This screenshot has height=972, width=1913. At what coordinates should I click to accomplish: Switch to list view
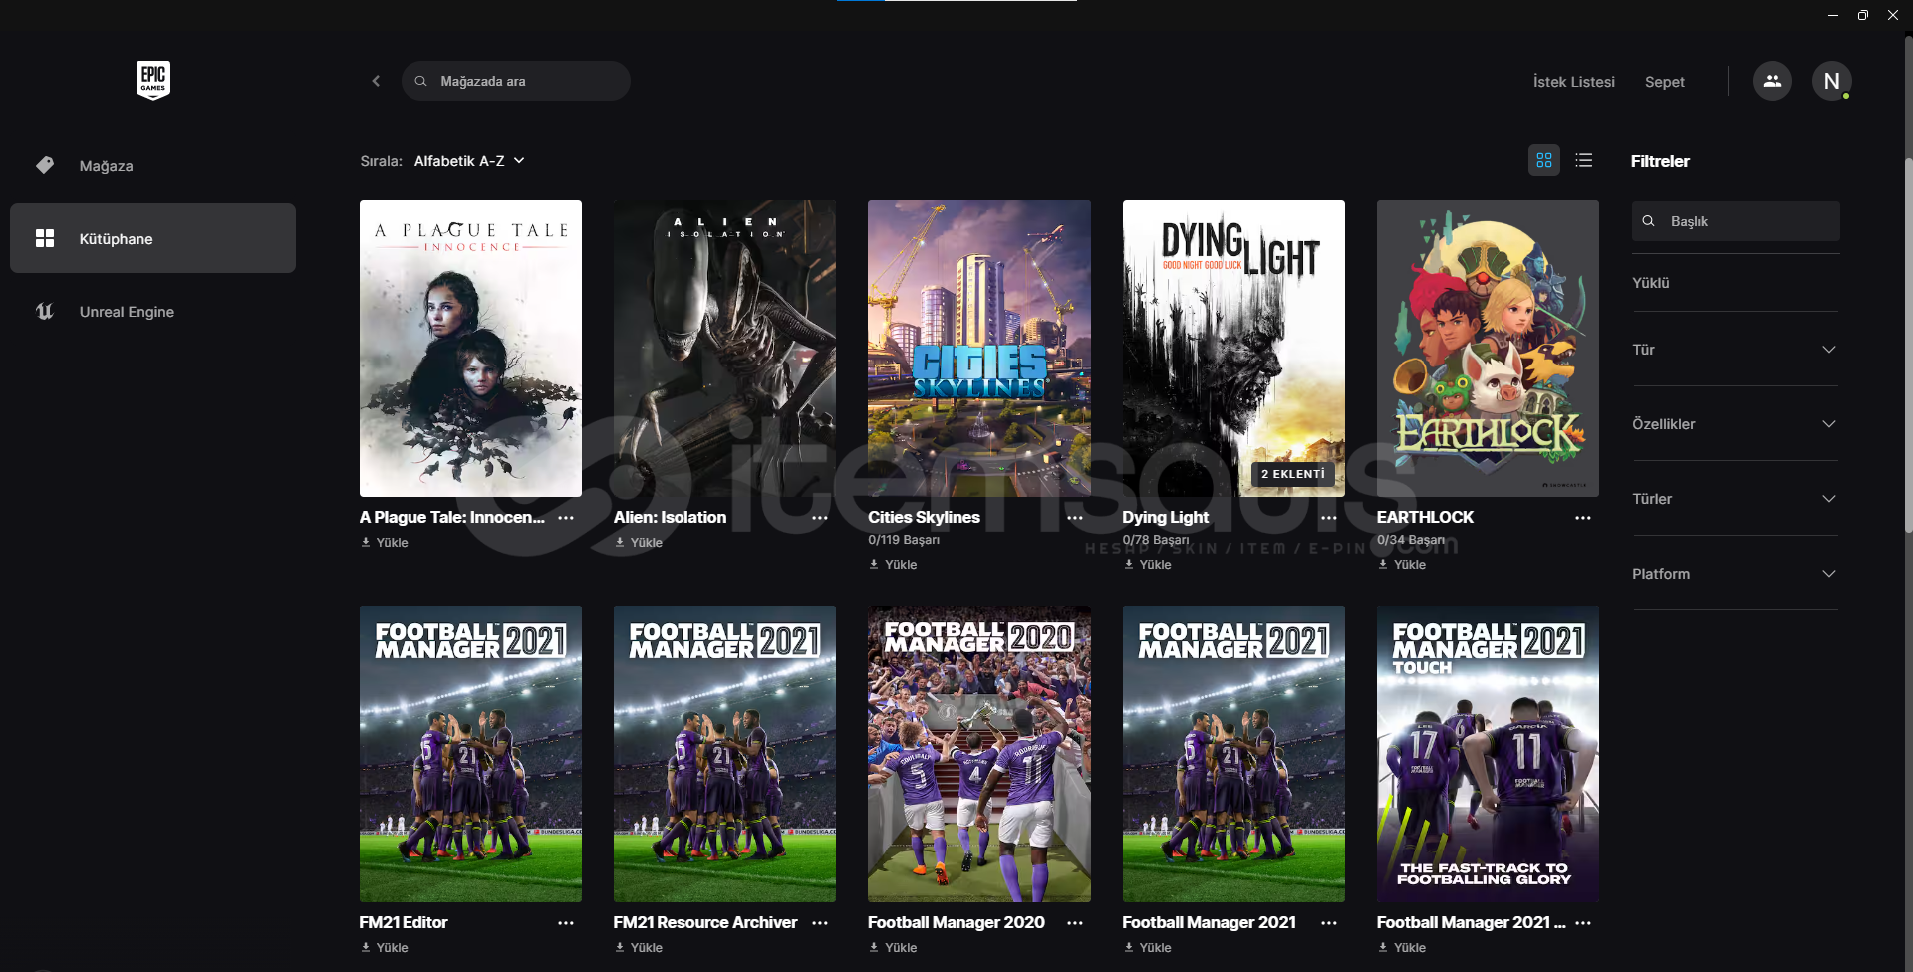pos(1583,160)
